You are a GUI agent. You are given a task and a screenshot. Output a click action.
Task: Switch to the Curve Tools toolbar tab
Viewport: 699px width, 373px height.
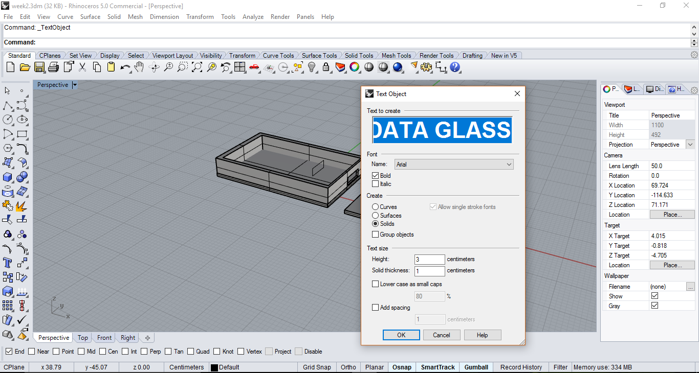[278, 56]
